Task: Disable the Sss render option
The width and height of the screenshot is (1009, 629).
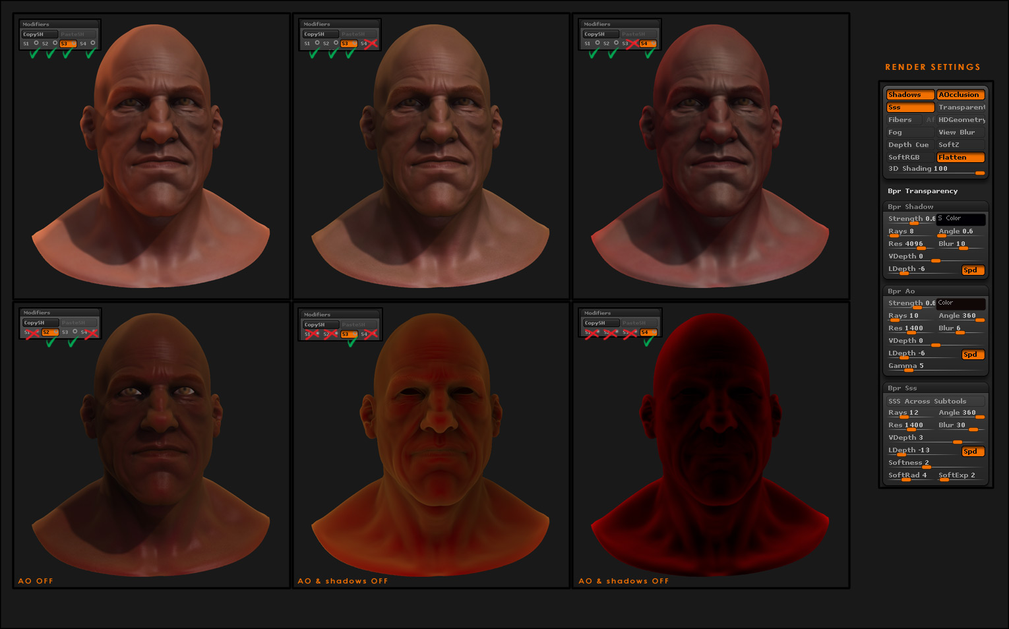Action: click(x=910, y=107)
